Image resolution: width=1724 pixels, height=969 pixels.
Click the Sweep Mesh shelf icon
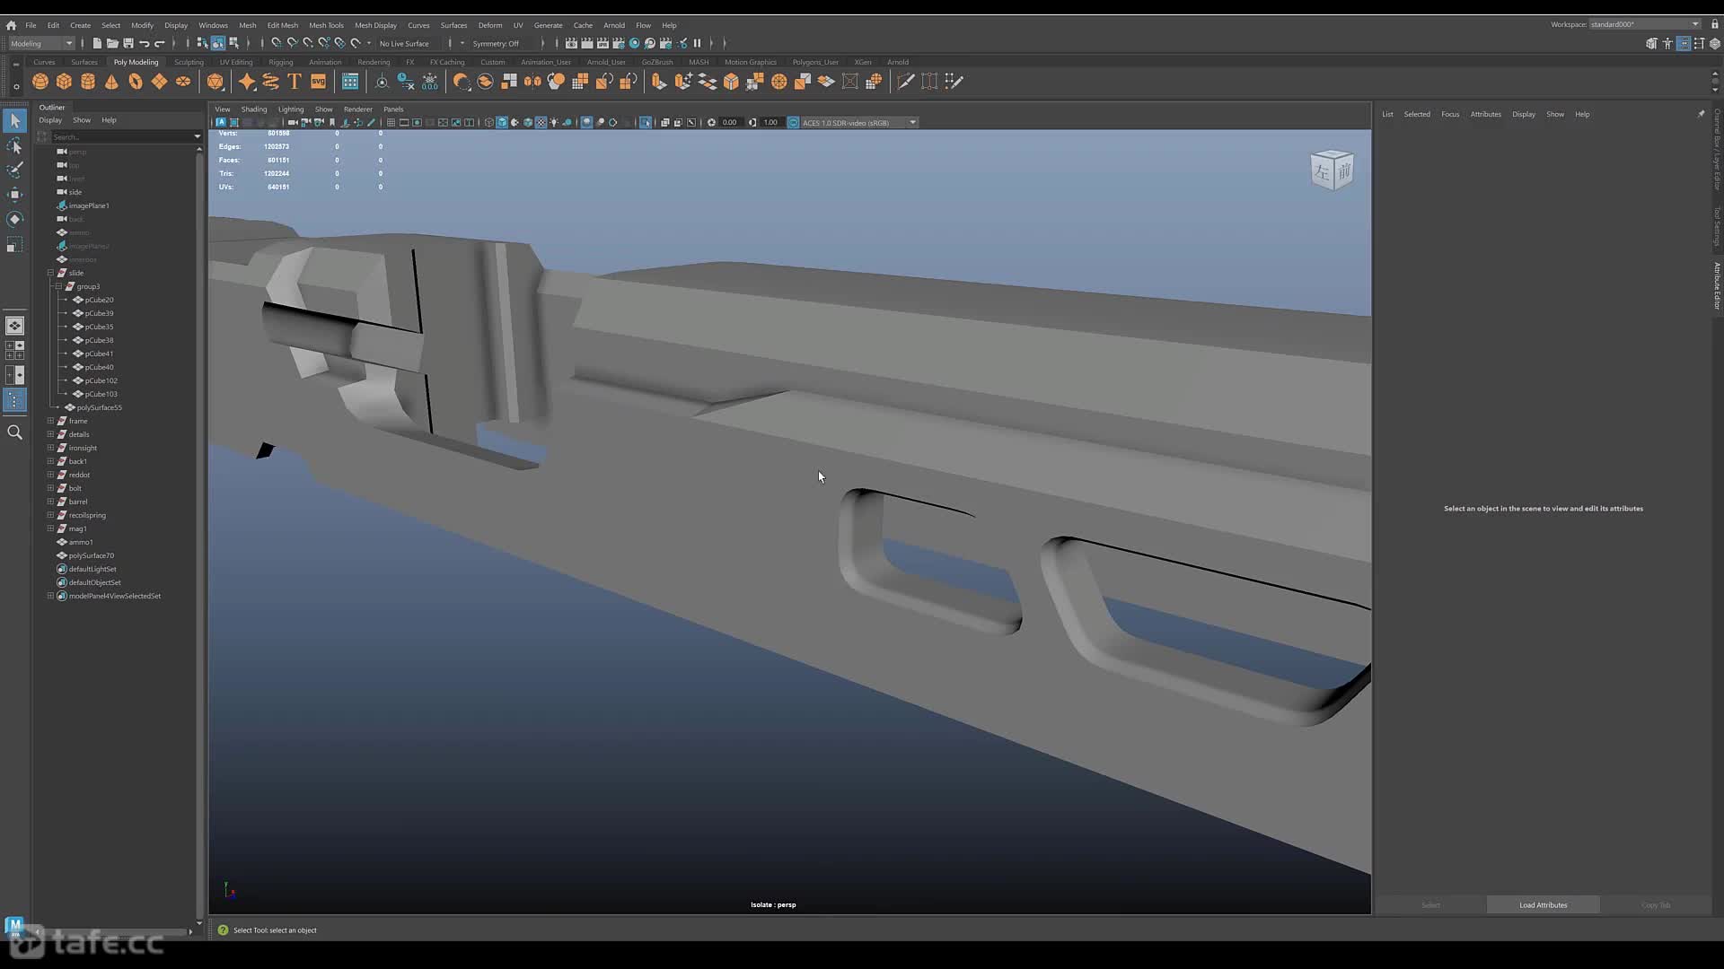tap(270, 82)
